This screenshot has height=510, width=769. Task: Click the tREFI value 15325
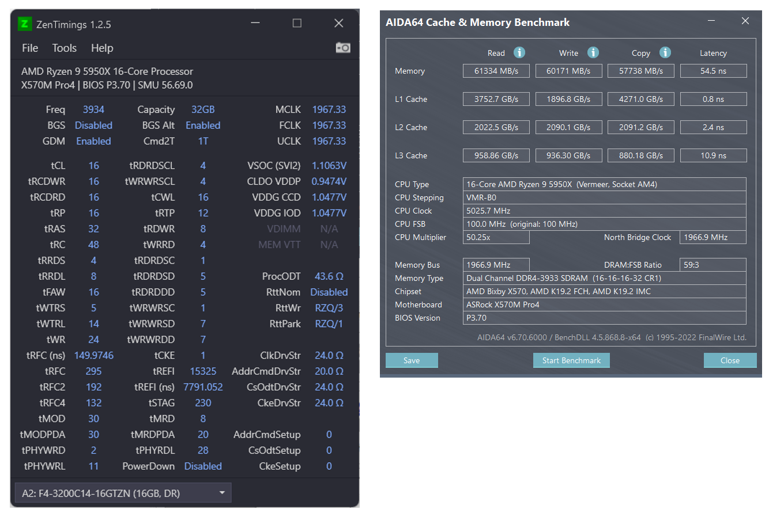(203, 371)
